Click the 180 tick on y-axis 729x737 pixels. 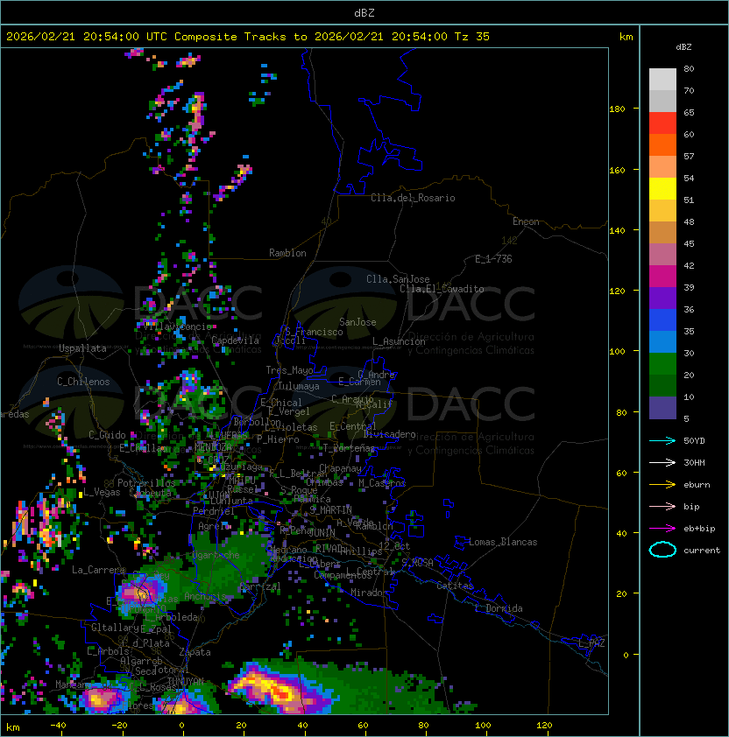617,109
